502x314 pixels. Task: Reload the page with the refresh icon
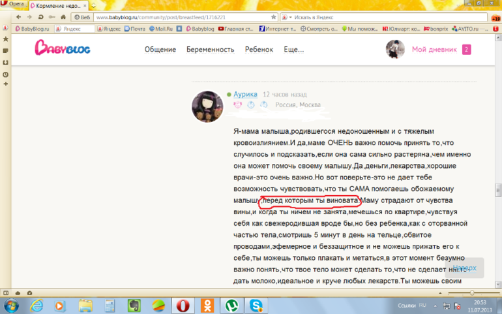[40, 18]
